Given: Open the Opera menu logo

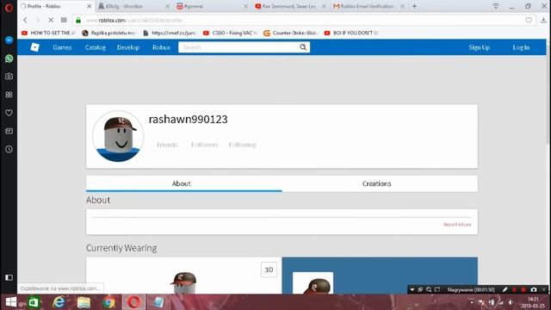Looking at the screenshot, I should (9, 8).
